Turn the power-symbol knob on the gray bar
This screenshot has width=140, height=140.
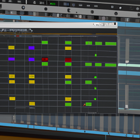point(23,7)
